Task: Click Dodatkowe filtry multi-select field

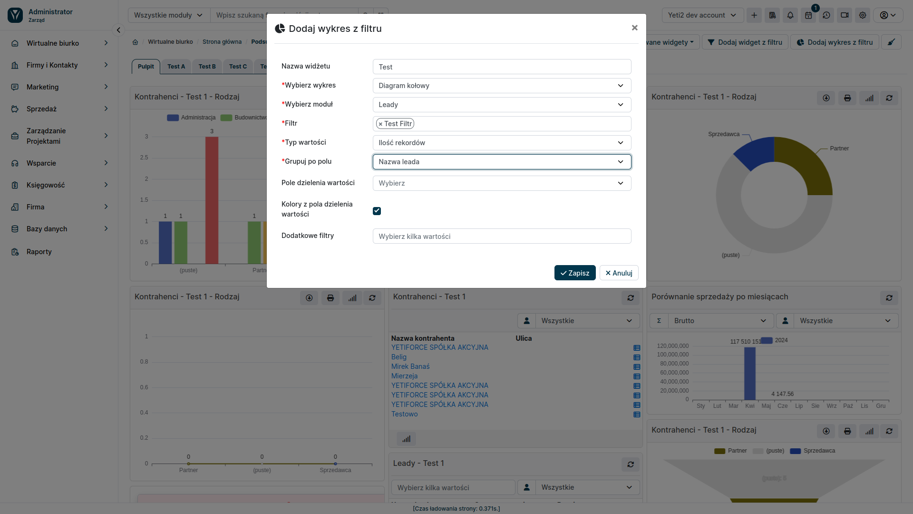Action: click(x=502, y=236)
